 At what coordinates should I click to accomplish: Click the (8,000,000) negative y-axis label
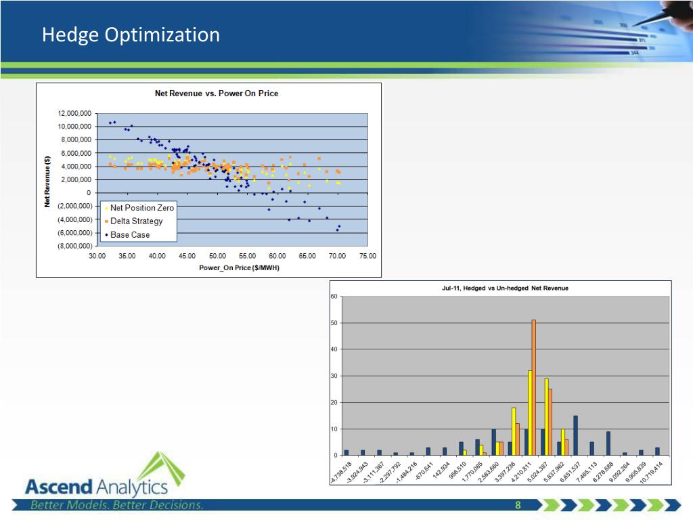[75, 246]
